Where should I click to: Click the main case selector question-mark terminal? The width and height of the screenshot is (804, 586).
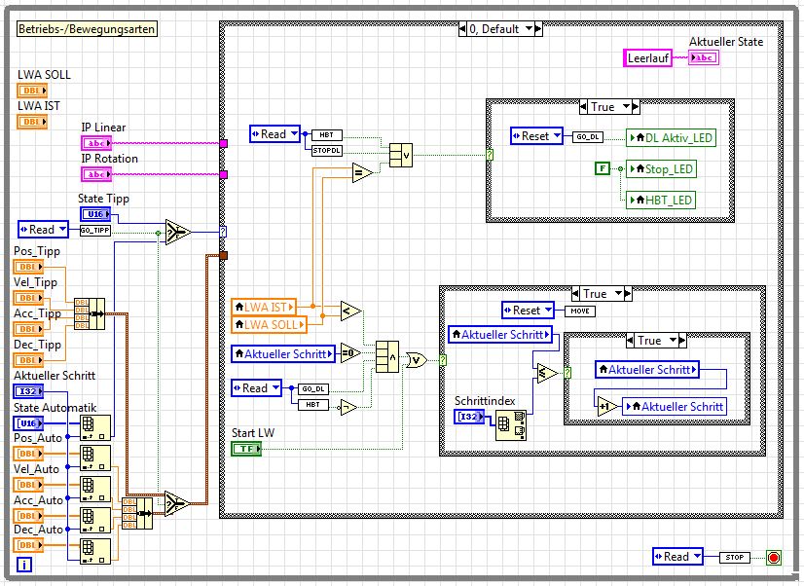pyautogui.click(x=223, y=232)
